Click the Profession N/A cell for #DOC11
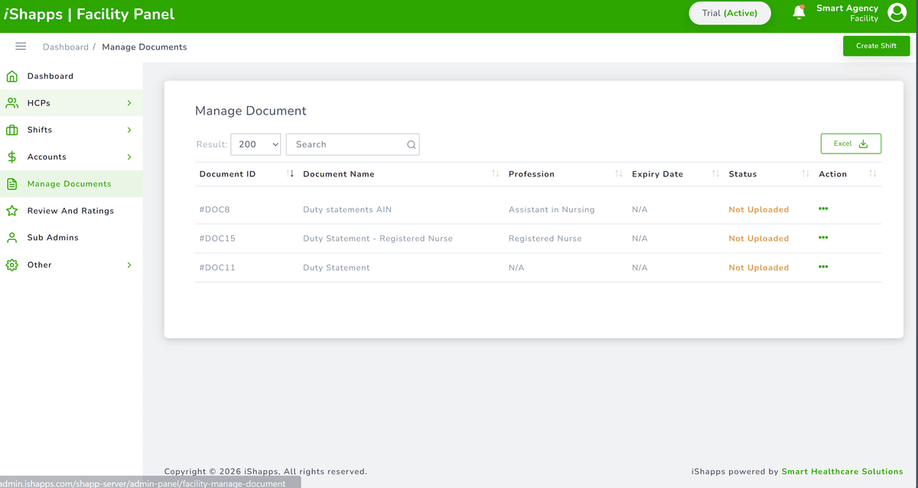The height and width of the screenshot is (488, 918). (x=516, y=267)
